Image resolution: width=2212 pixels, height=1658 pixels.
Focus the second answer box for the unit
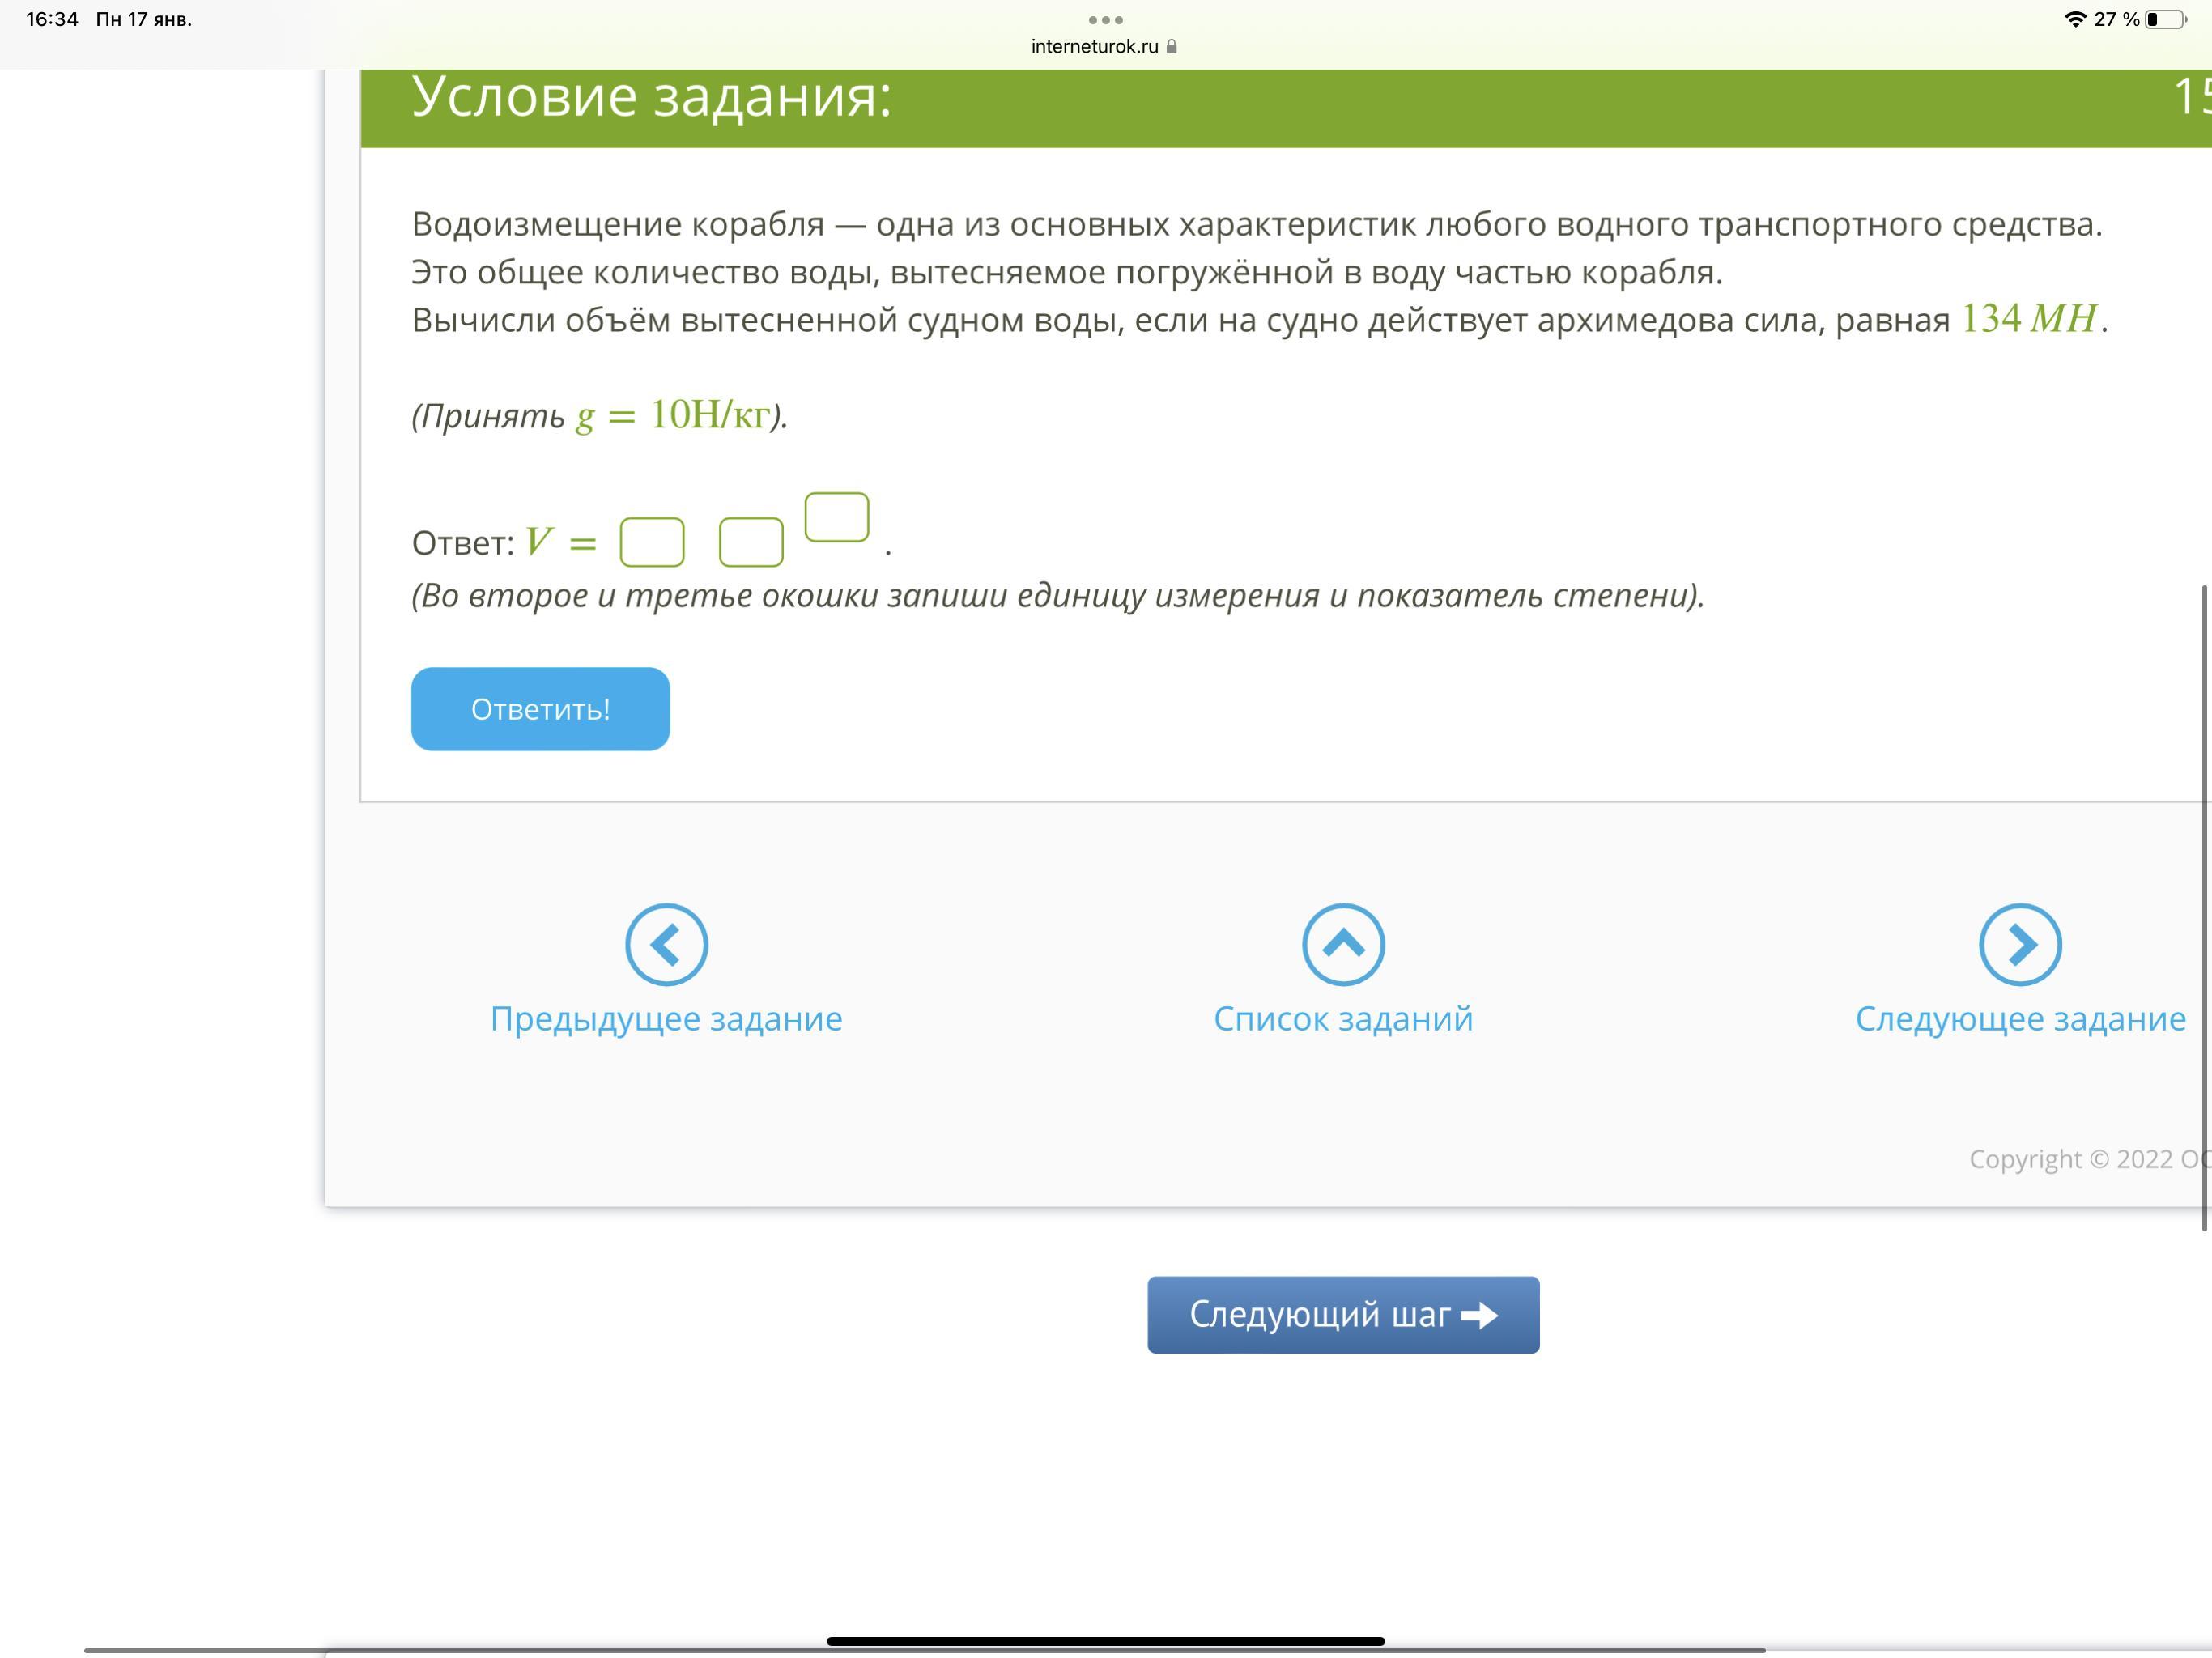pos(751,542)
